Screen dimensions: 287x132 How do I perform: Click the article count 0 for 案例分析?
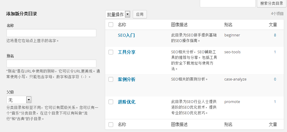click(x=275, y=79)
